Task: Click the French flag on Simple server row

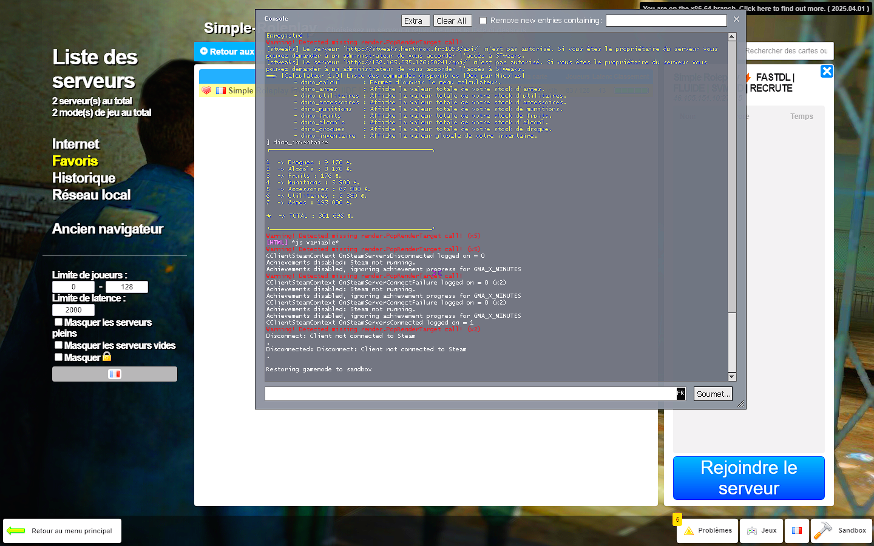Action: click(x=221, y=90)
